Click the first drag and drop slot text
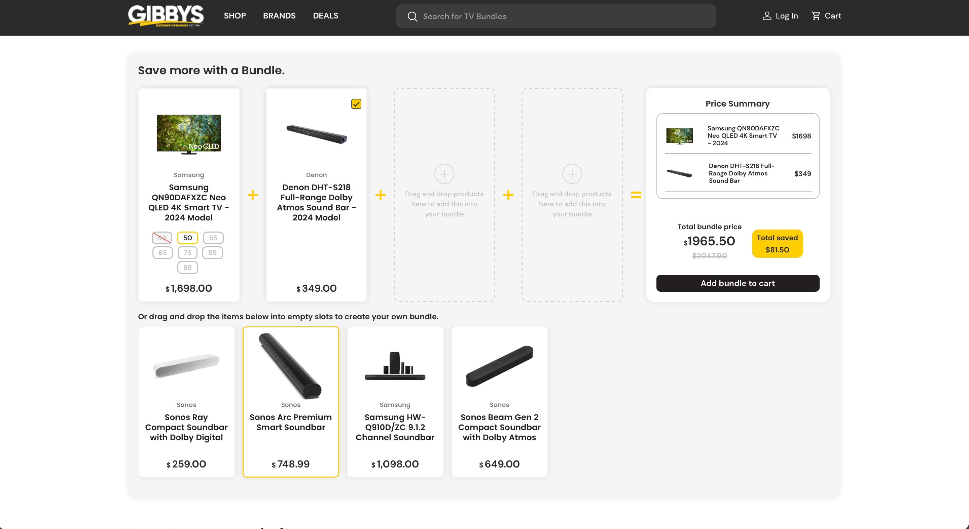The width and height of the screenshot is (969, 529). [x=444, y=204]
